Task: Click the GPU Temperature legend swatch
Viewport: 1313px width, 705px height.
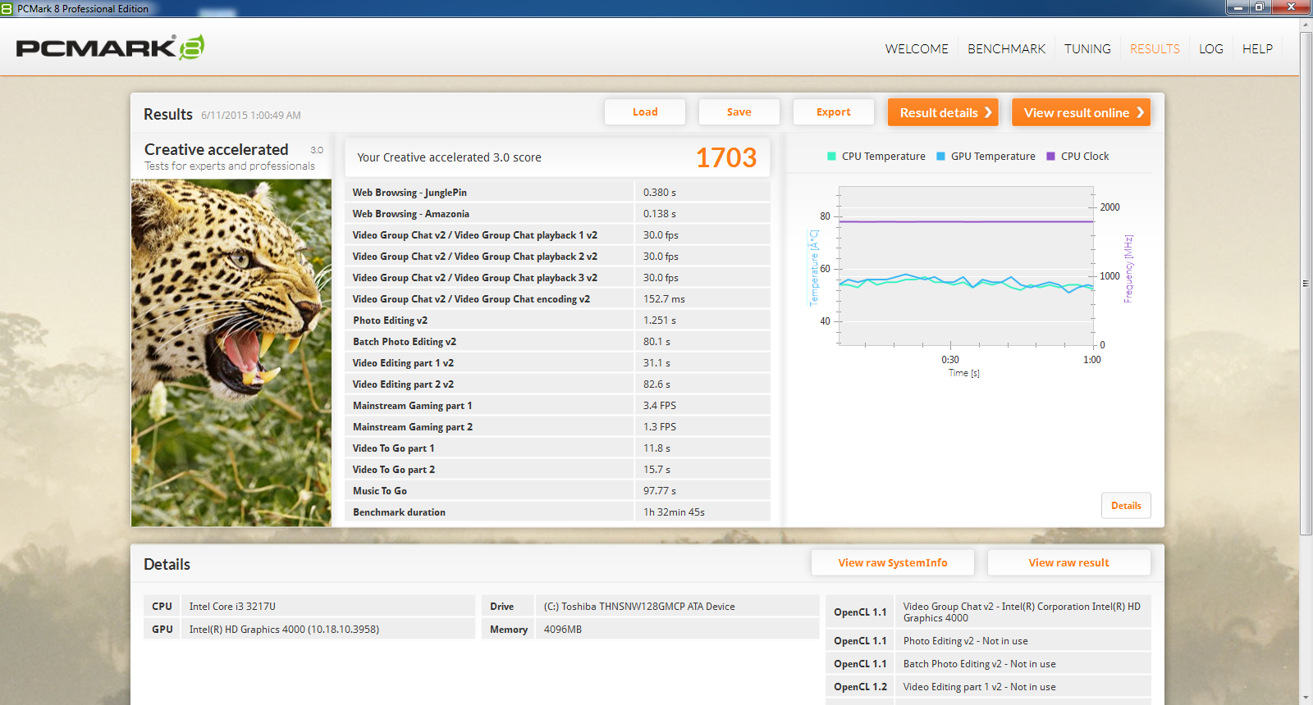Action: click(940, 157)
